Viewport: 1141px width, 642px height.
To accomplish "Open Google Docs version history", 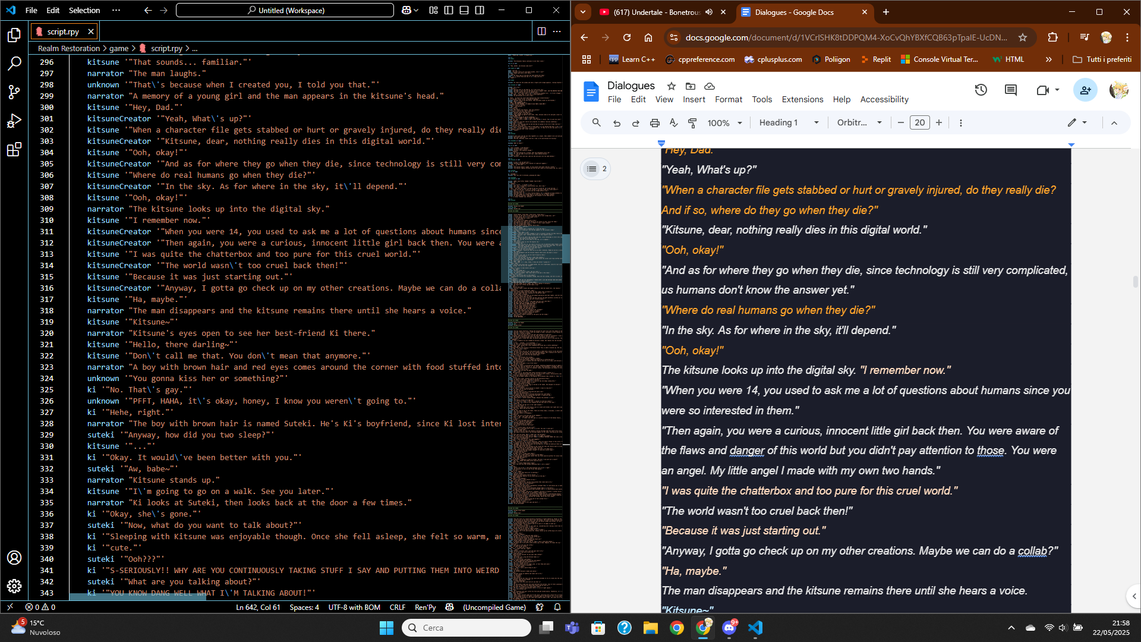I will tap(981, 90).
